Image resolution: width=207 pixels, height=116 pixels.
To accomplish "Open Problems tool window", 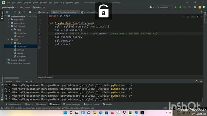I will tap(41, 104).
